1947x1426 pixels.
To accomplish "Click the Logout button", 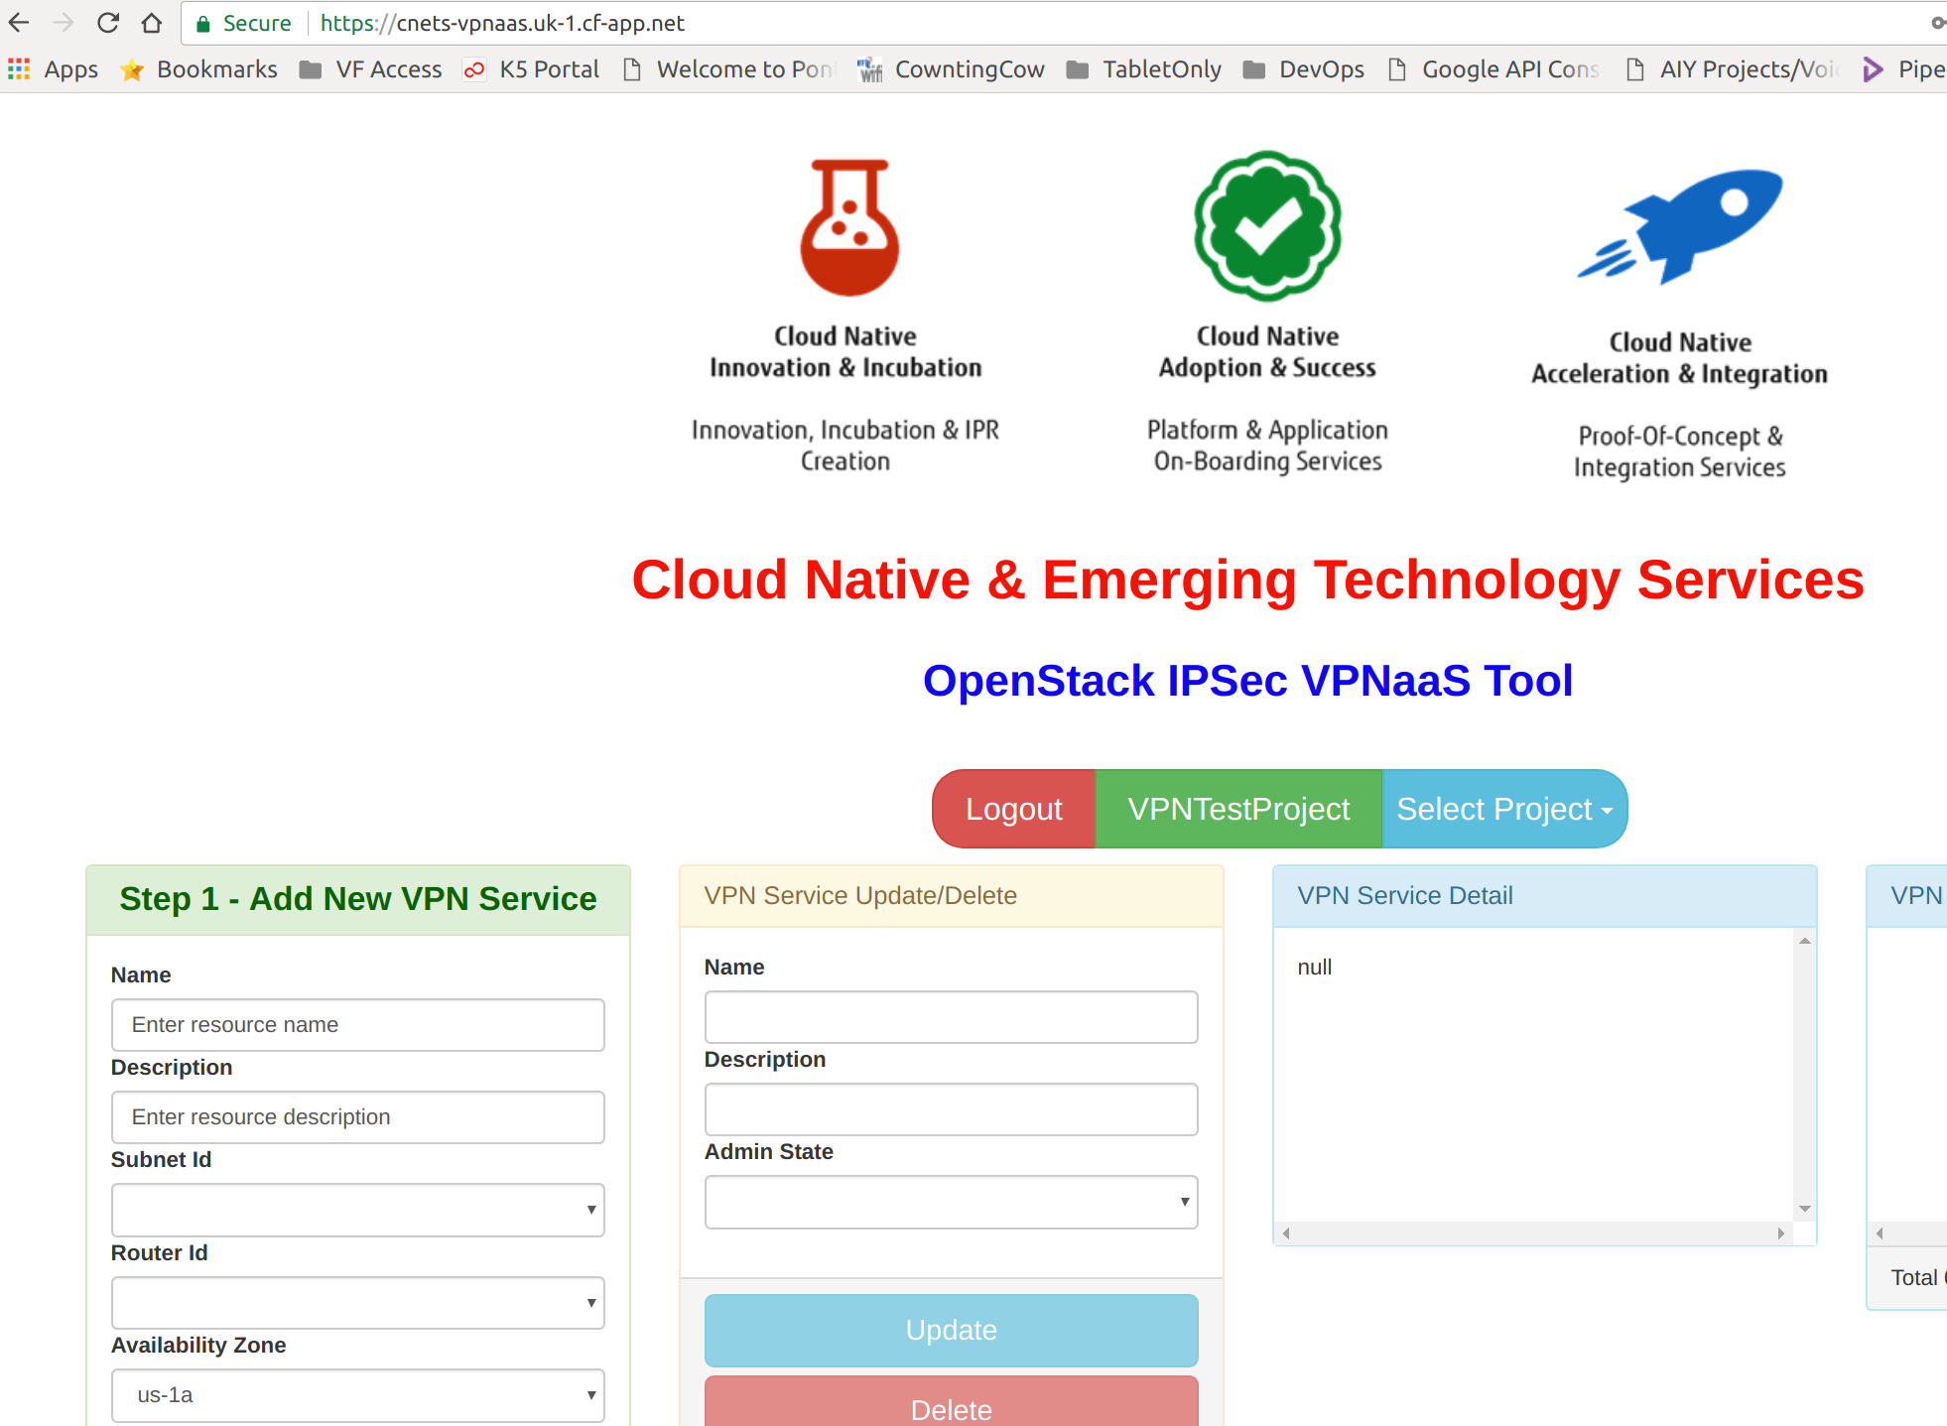I will coord(1013,809).
